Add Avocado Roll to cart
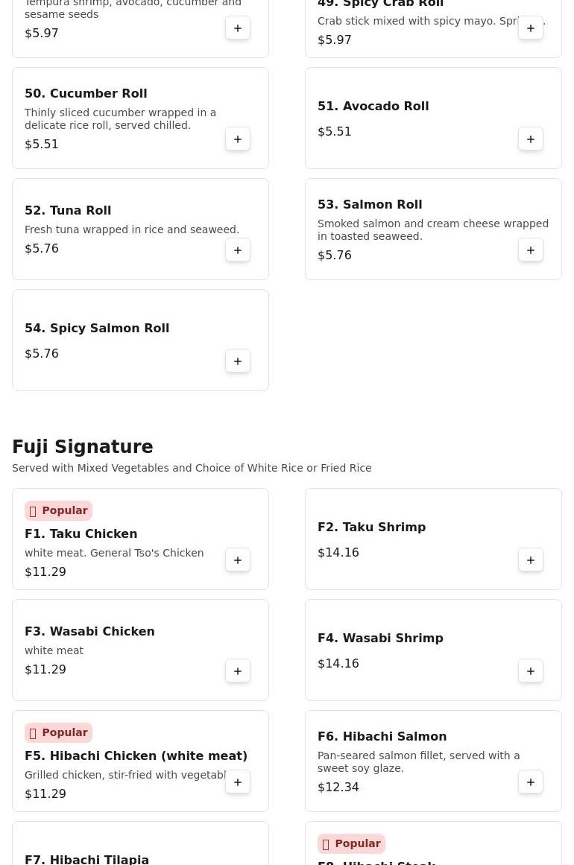The height and width of the screenshot is (865, 574). coord(531,139)
